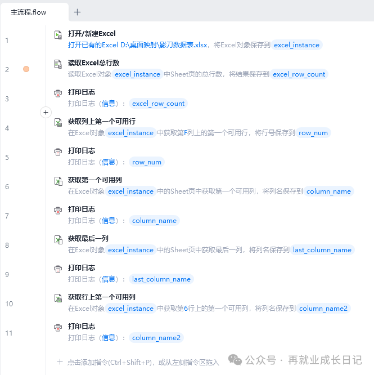Viewport: 374px width, 375px height.
Task: Click excel_row_count variable in step 2
Action: (299, 74)
